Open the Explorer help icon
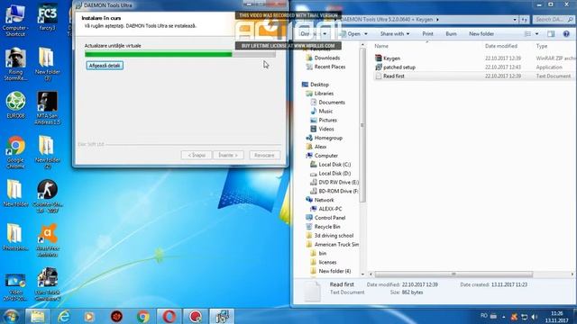 point(566,34)
